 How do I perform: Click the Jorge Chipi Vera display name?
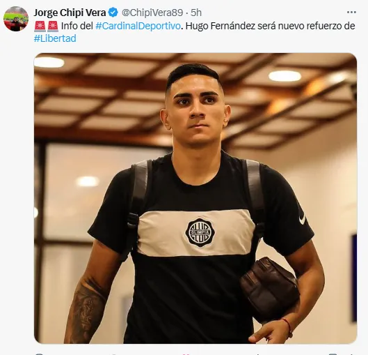coord(70,13)
